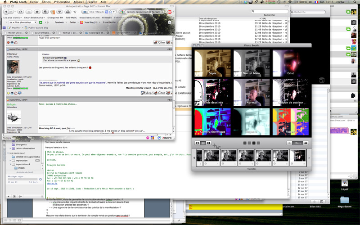Click Mail activity toggle icon beside plus
Image resolution: width=360 pixels, height=225 pixels.
pos(14,197)
